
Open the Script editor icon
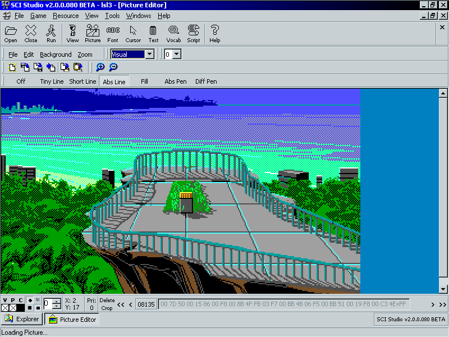194,34
